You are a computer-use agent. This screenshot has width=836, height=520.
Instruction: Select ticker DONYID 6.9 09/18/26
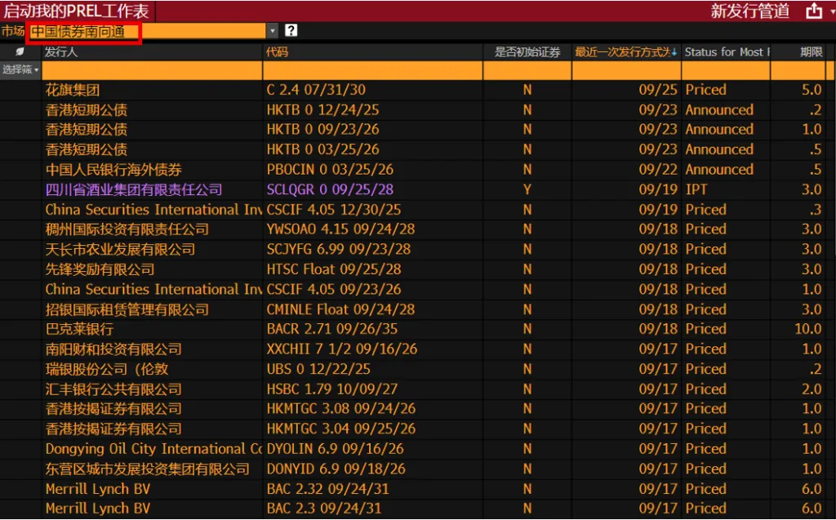click(336, 469)
